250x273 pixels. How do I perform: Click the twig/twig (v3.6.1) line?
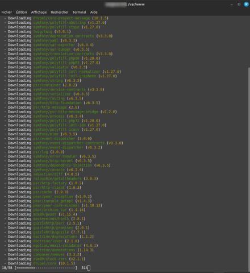37,31
